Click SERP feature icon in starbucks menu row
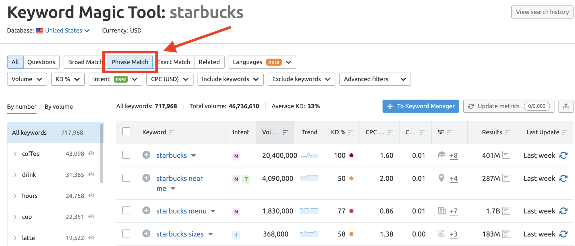 (441, 211)
